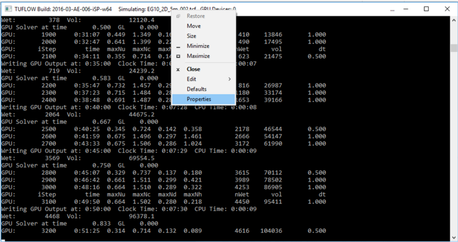This screenshot has width=458, height=242.
Task: Choose Move in the context menu
Action: pyautogui.click(x=203, y=26)
